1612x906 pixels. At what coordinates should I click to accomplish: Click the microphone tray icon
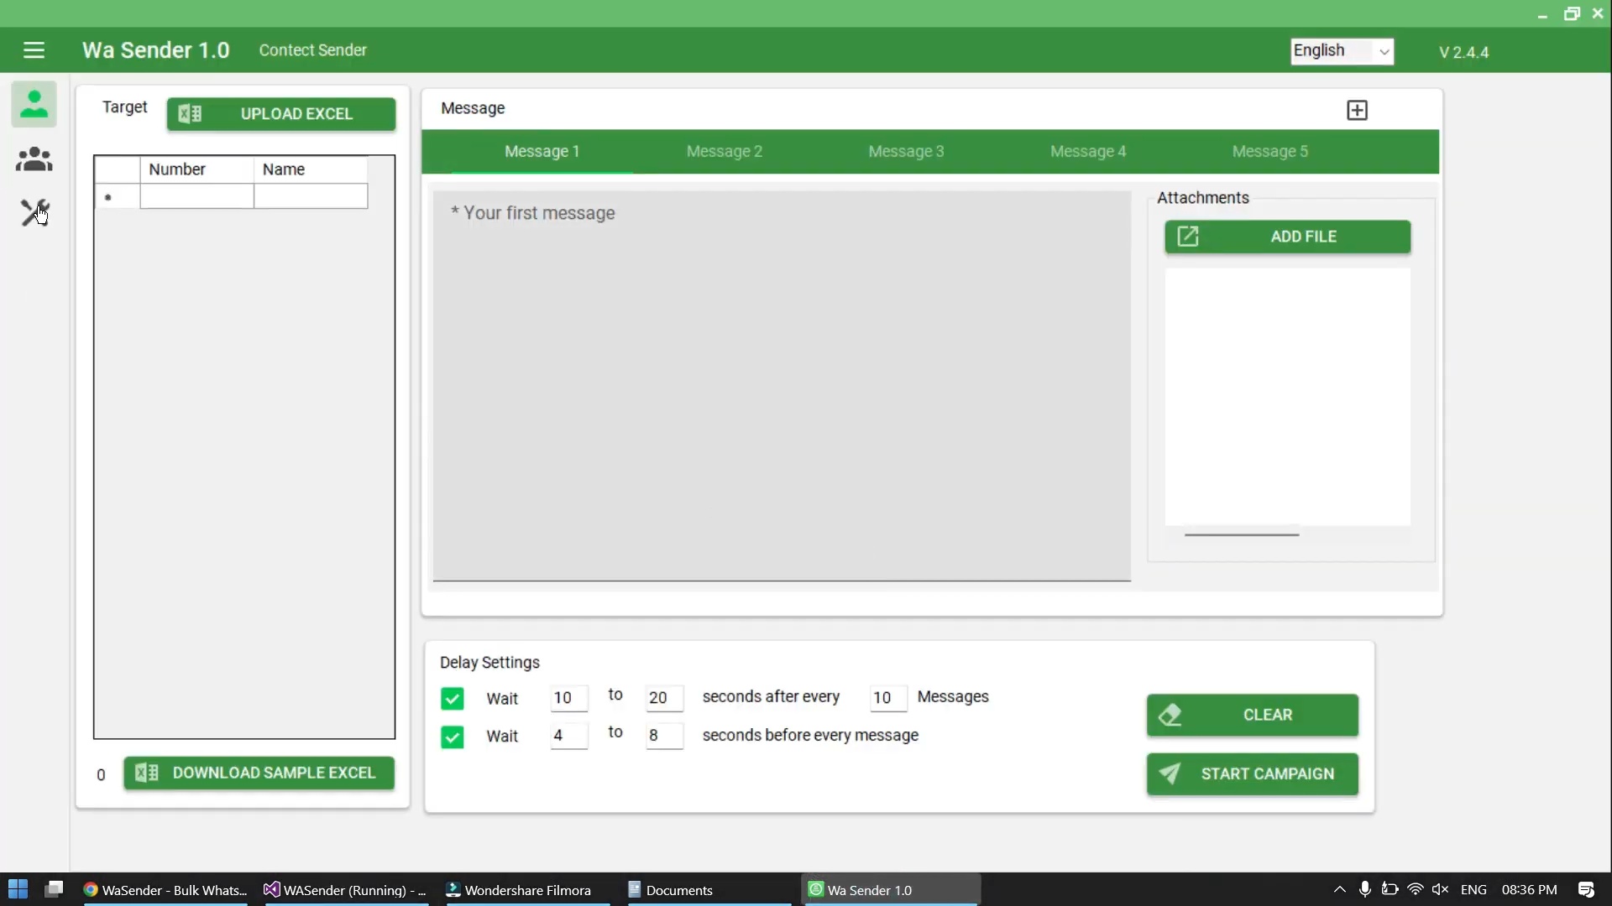[1365, 889]
